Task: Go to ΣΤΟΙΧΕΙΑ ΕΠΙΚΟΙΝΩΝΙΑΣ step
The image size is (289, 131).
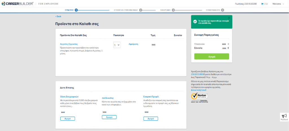Action: [x=126, y=10]
